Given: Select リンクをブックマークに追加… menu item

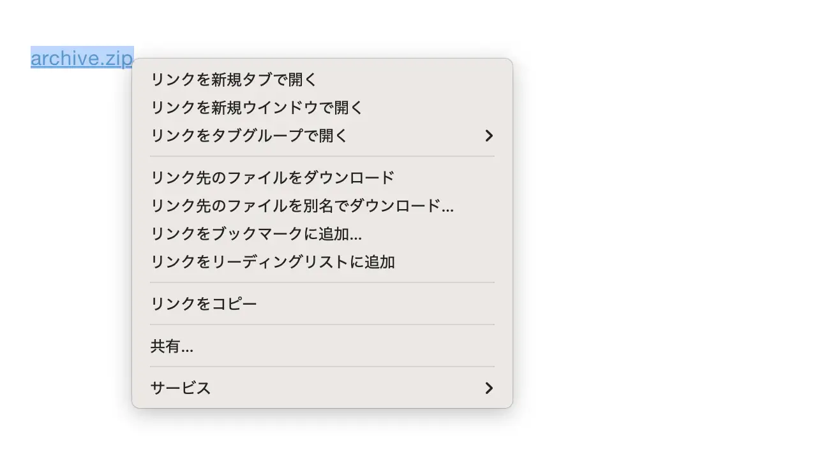Looking at the screenshot, I should pyautogui.click(x=256, y=234).
